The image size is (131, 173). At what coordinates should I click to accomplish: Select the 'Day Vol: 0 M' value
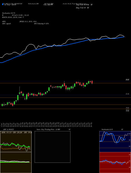point(82,8)
